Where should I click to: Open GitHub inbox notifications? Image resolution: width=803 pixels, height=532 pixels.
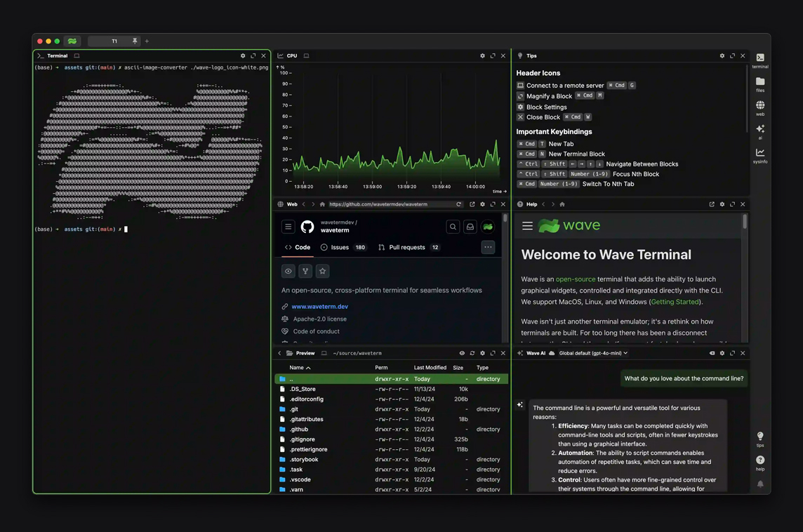470,226
